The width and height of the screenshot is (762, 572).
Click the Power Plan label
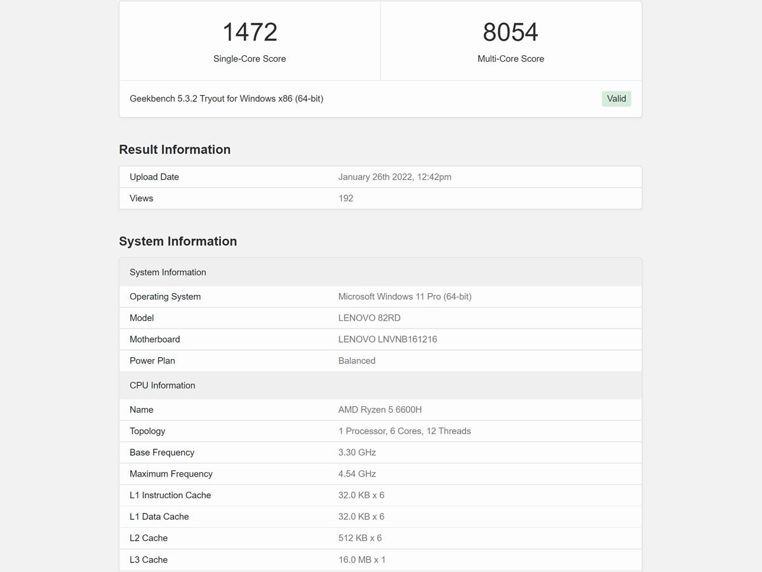click(x=152, y=360)
